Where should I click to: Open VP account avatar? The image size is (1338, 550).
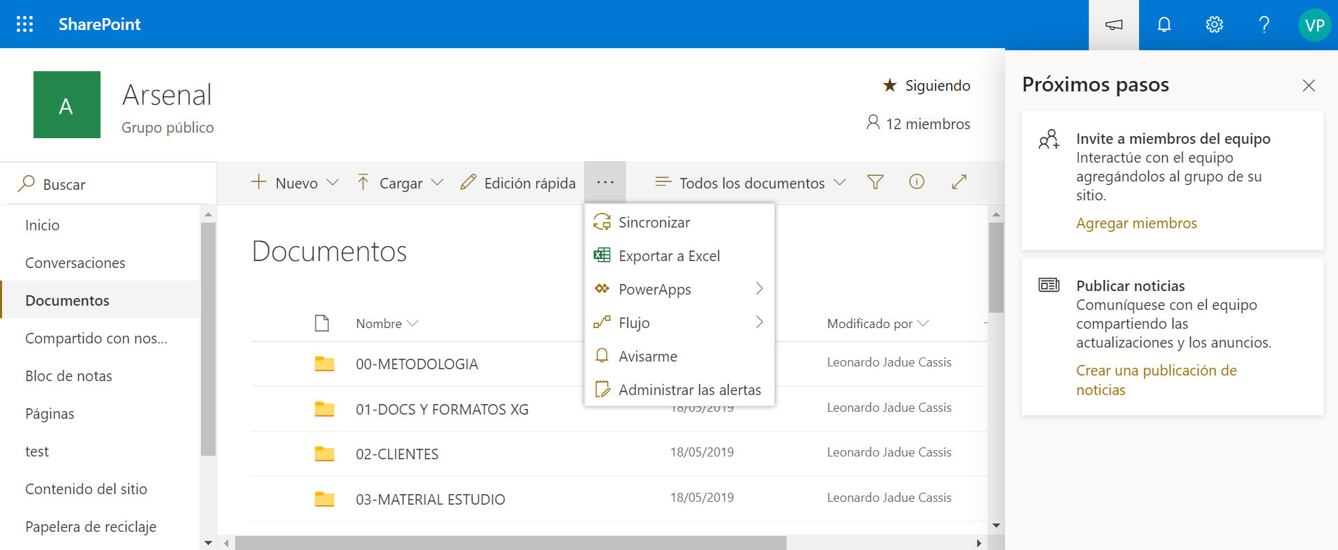pos(1315,25)
